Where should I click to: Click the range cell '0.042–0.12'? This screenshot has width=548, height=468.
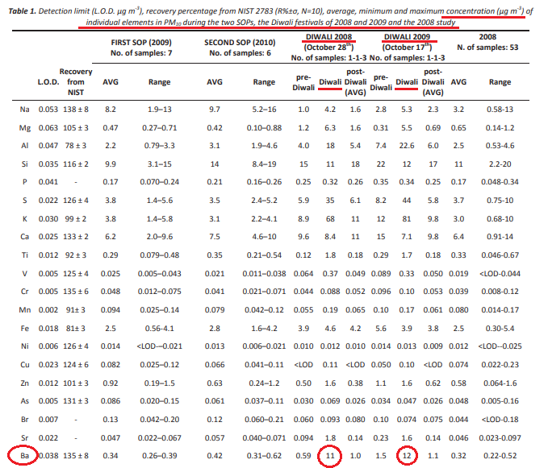(x=264, y=310)
